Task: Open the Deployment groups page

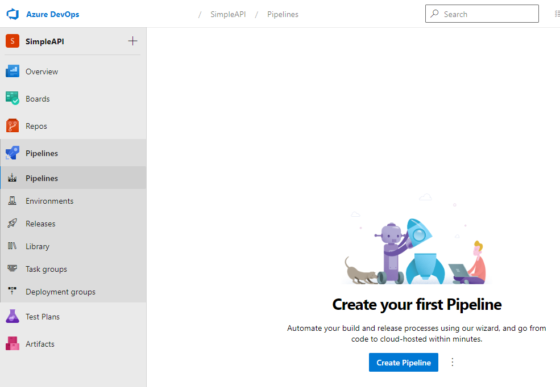Action: tap(60, 292)
